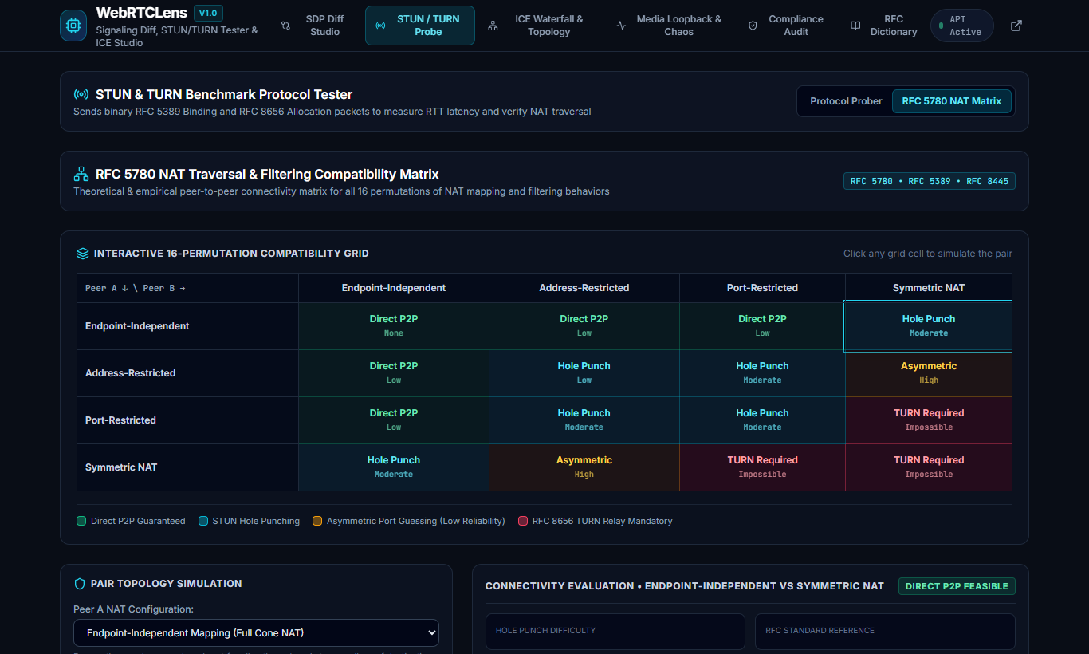This screenshot has height=654, width=1089.
Task: Click the orange Asymmetric Port Guessing swatch
Action: click(x=317, y=521)
